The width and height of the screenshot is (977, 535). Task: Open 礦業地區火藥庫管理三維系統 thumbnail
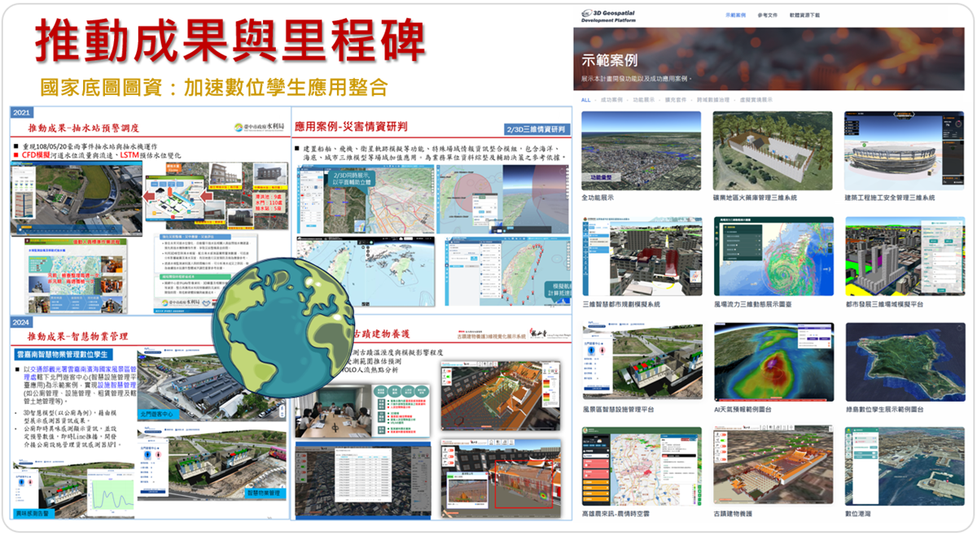(x=772, y=150)
